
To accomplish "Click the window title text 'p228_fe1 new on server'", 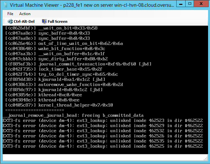I will [x=88, y=5].
